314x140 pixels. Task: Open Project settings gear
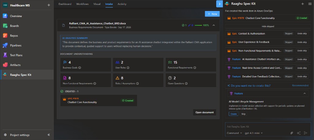pos(6,135)
